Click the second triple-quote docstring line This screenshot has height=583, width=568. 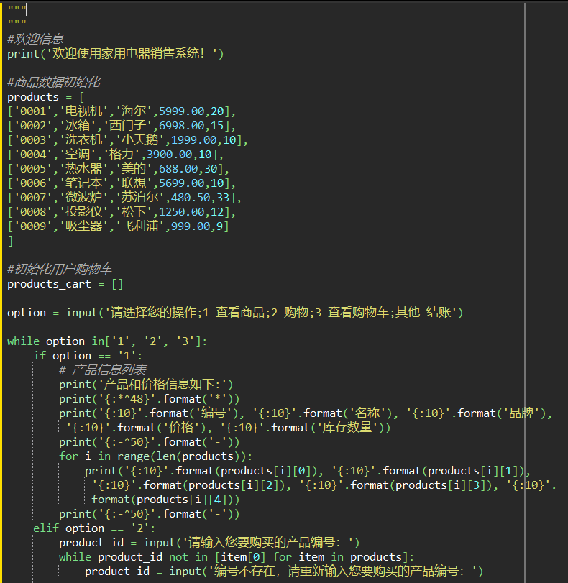click(17, 23)
